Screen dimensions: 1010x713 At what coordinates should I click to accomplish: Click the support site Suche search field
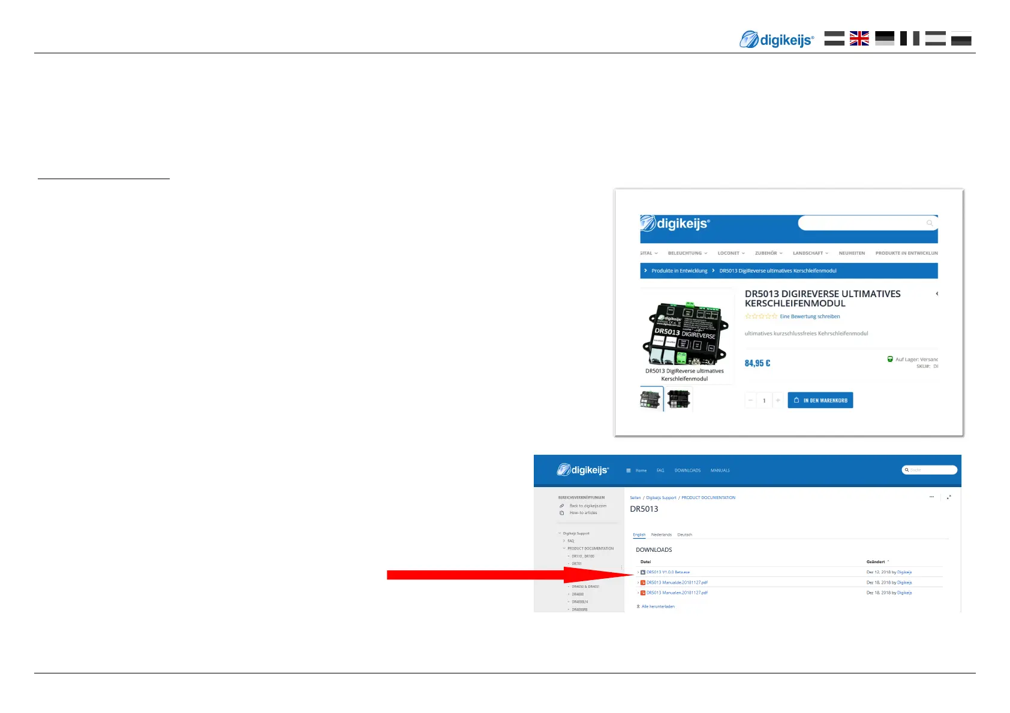coord(930,470)
